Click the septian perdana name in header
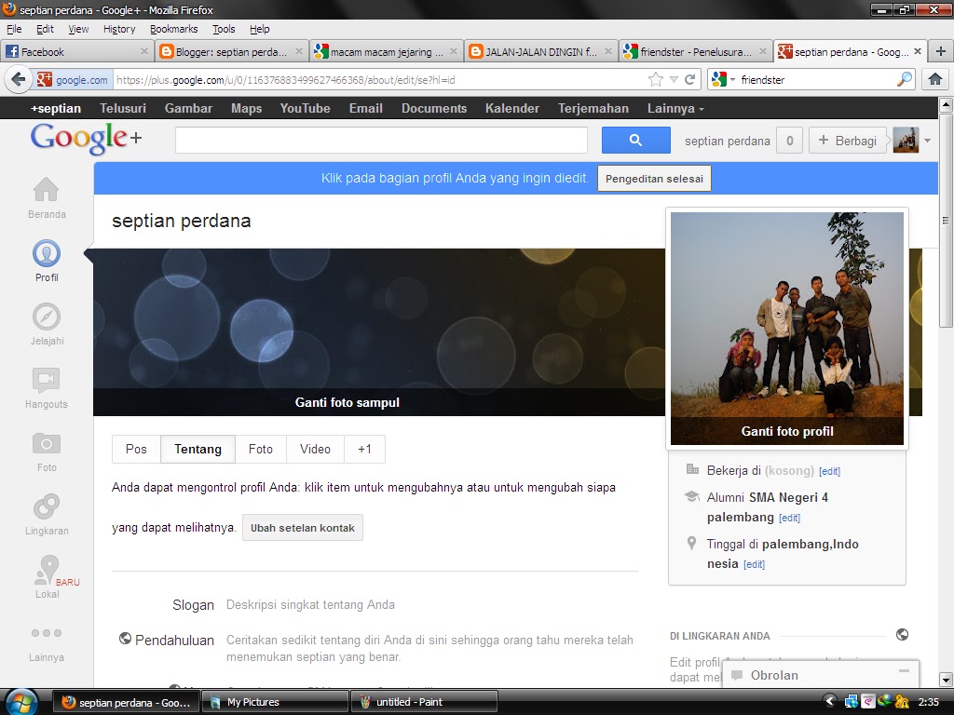Image resolution: width=954 pixels, height=715 pixels. (727, 142)
